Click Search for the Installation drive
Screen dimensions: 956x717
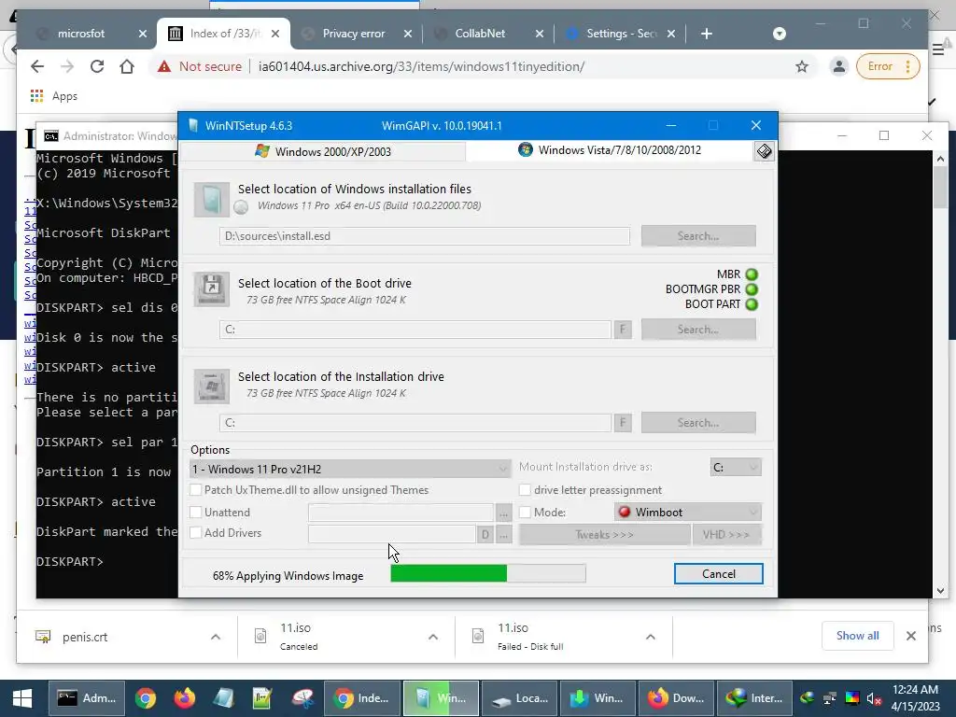click(x=698, y=423)
